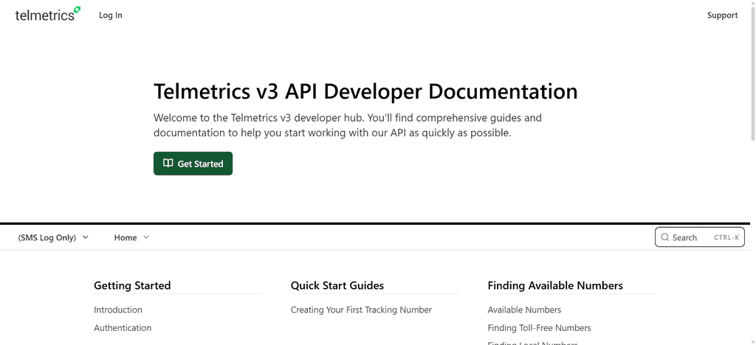Viewport: 756px width, 345px height.
Task: Click the Finding Available Numbers heading
Action: (x=555, y=285)
